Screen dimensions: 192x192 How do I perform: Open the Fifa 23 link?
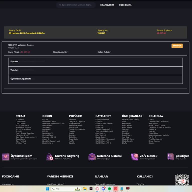coord(45,119)
